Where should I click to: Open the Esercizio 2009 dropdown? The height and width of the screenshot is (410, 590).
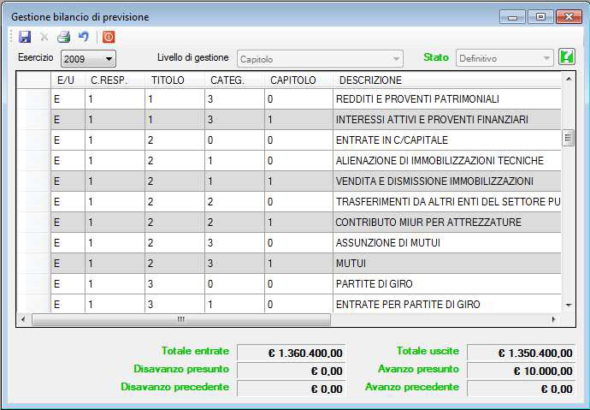88,59
